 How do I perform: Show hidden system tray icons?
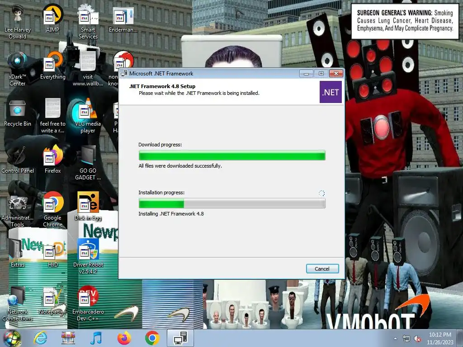click(x=395, y=339)
